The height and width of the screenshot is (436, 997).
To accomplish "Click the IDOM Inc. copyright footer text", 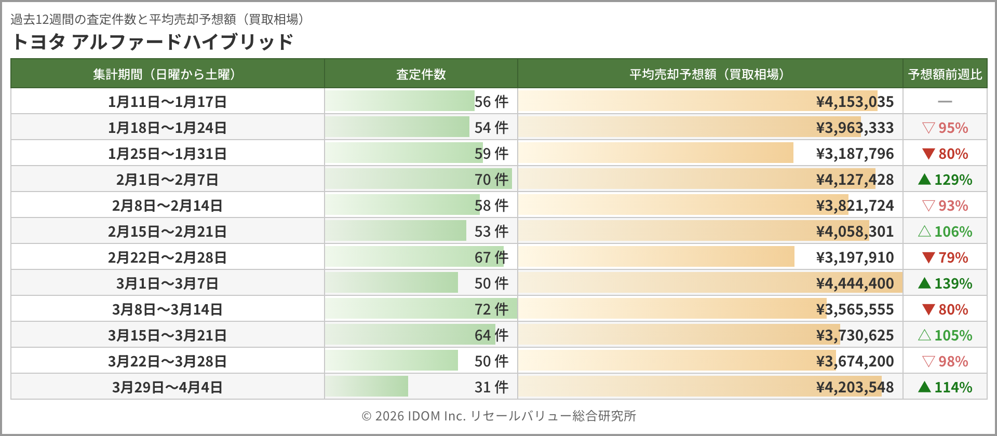I will 498,416.
